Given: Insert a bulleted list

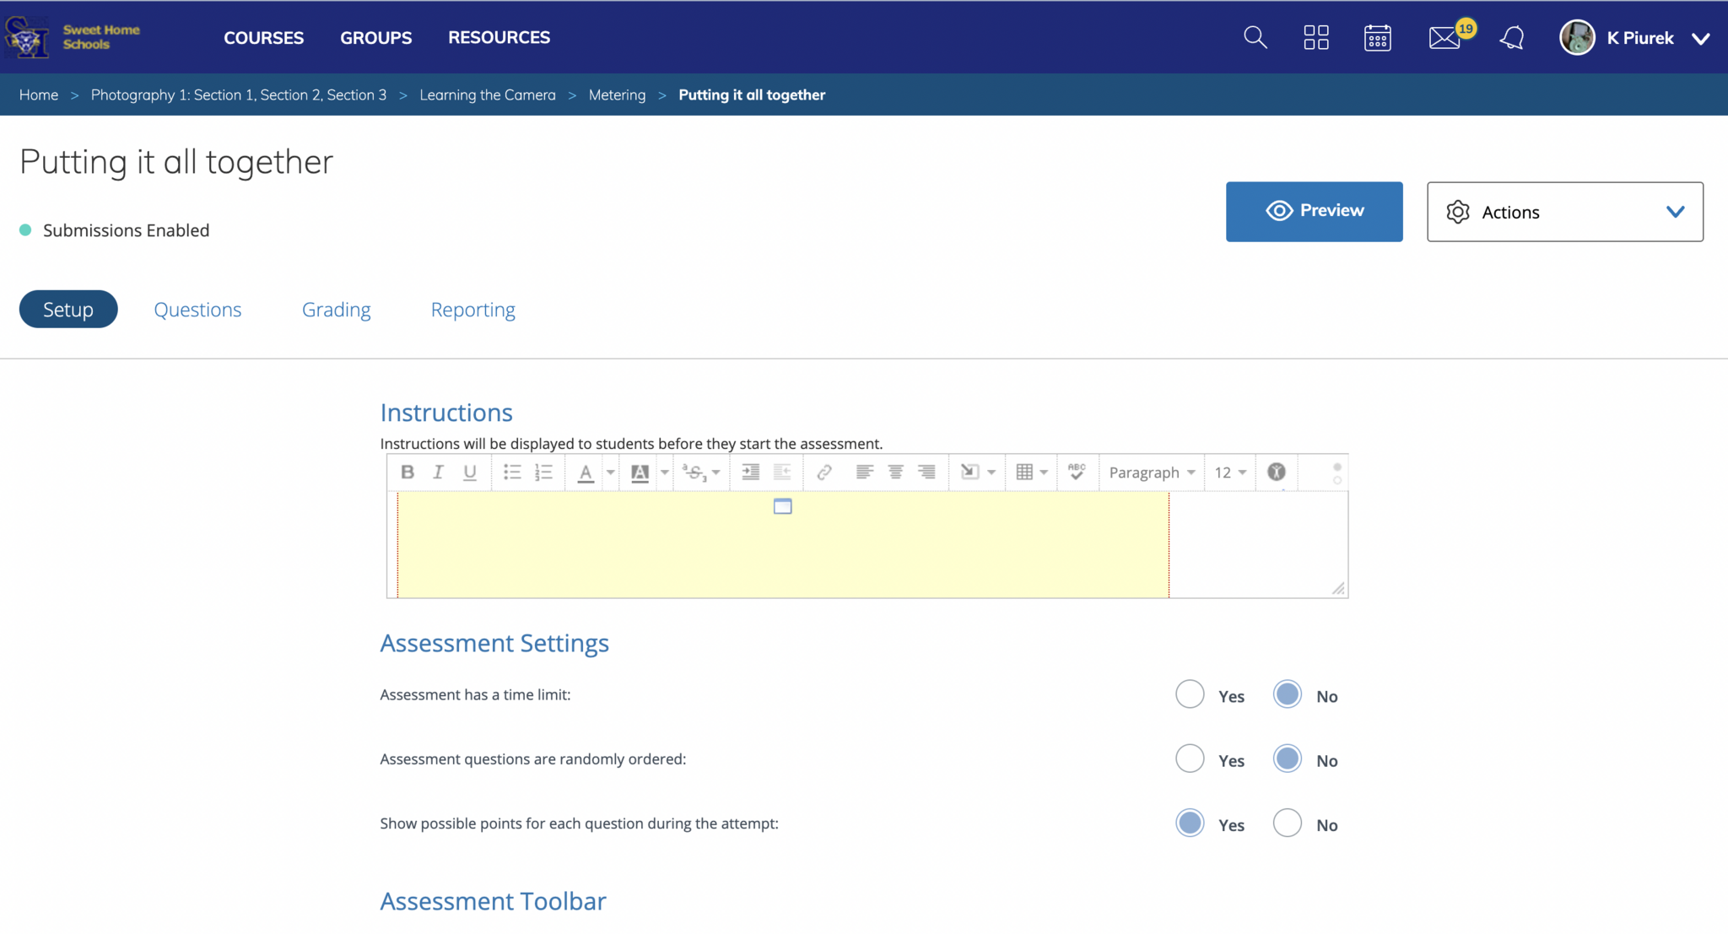Looking at the screenshot, I should [x=512, y=472].
